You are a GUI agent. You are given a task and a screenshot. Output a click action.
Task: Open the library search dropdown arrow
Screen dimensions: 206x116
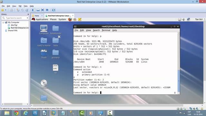[27, 18]
